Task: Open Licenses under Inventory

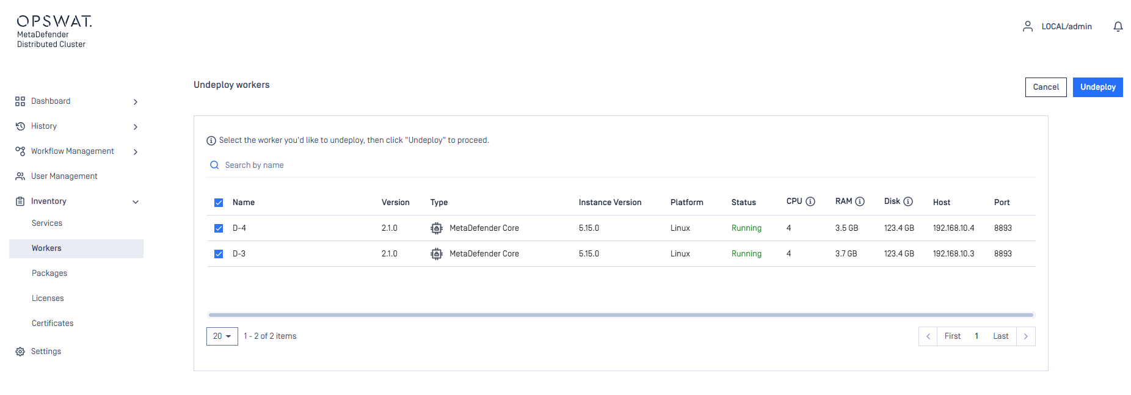Action: click(48, 299)
